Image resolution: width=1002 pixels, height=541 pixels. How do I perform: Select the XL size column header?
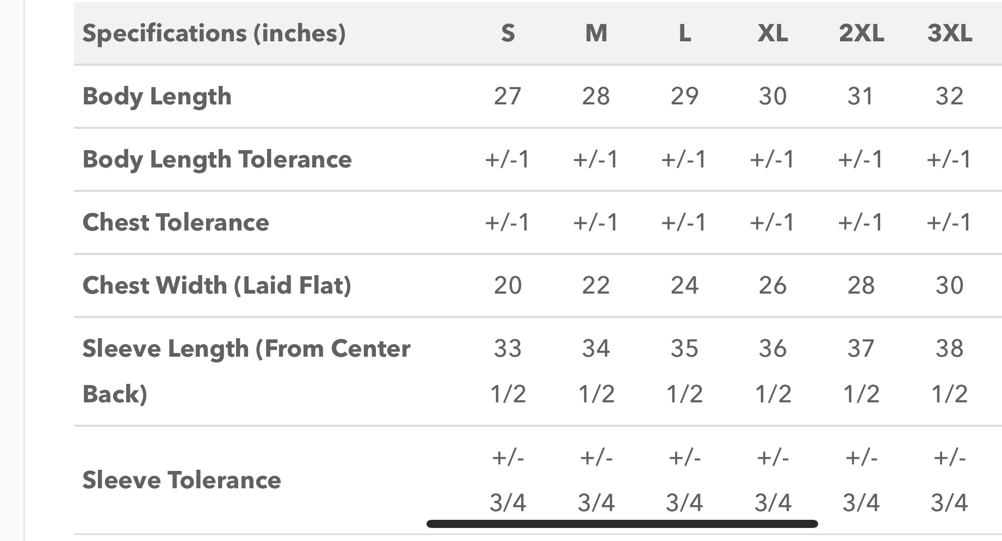click(x=773, y=34)
